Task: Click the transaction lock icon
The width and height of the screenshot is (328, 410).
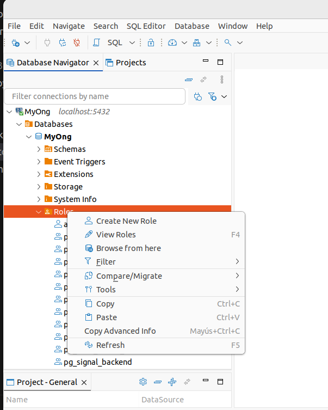Action: coord(151,42)
